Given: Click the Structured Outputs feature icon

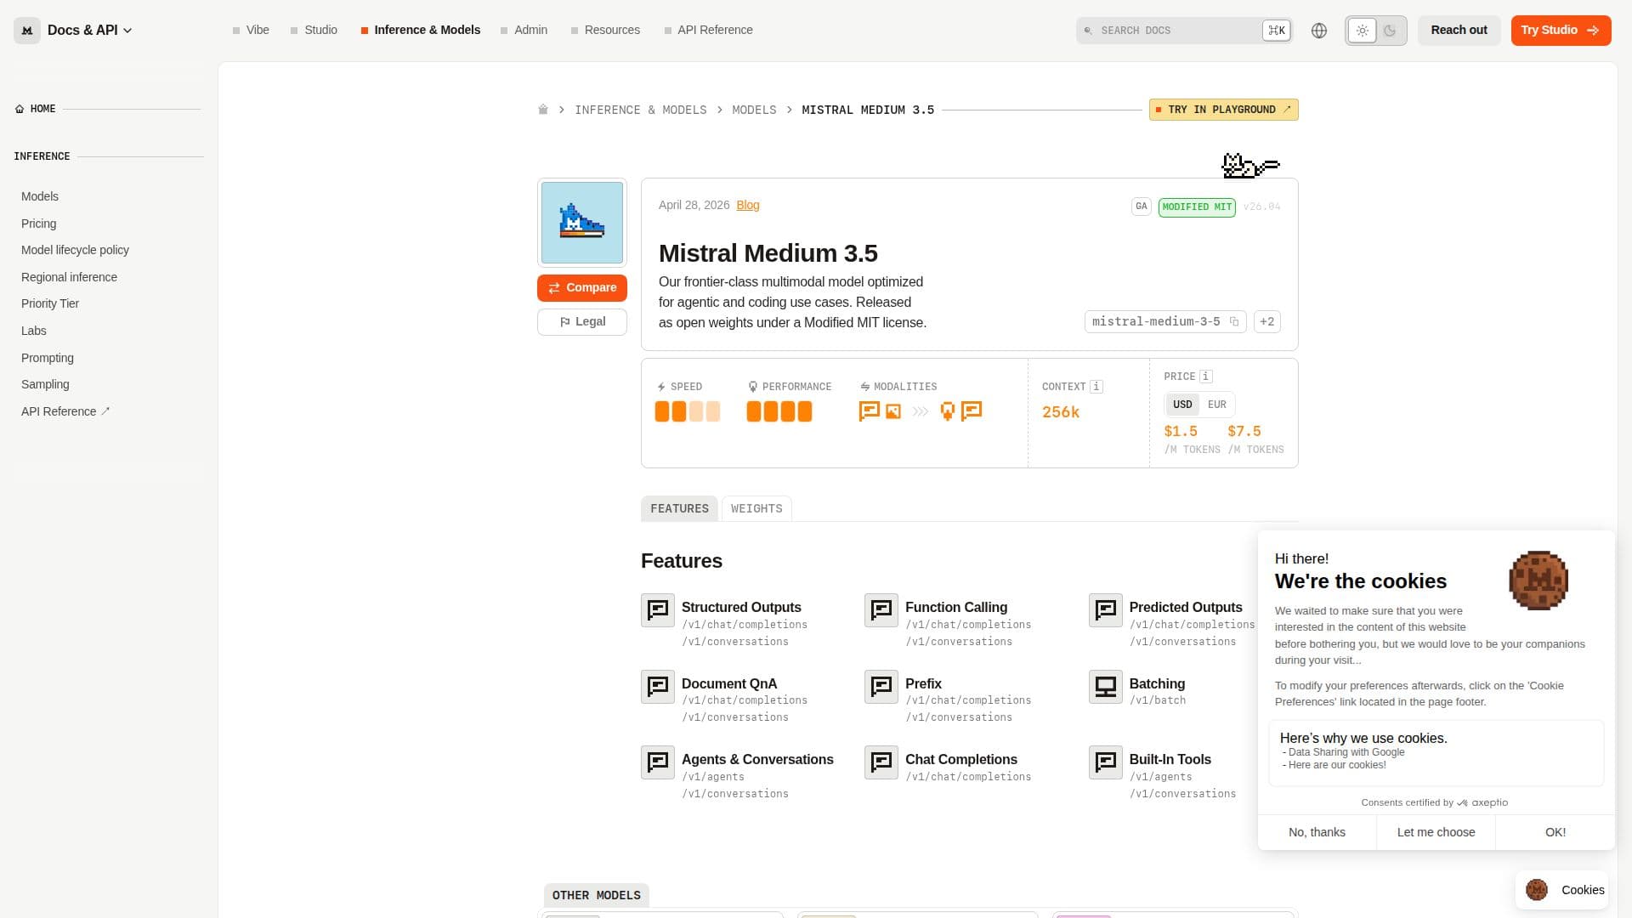Looking at the screenshot, I should click(658, 610).
